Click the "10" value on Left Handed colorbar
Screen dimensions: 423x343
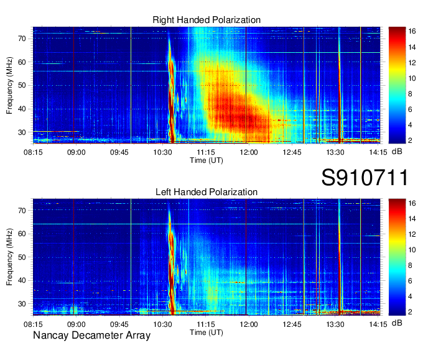coord(412,250)
